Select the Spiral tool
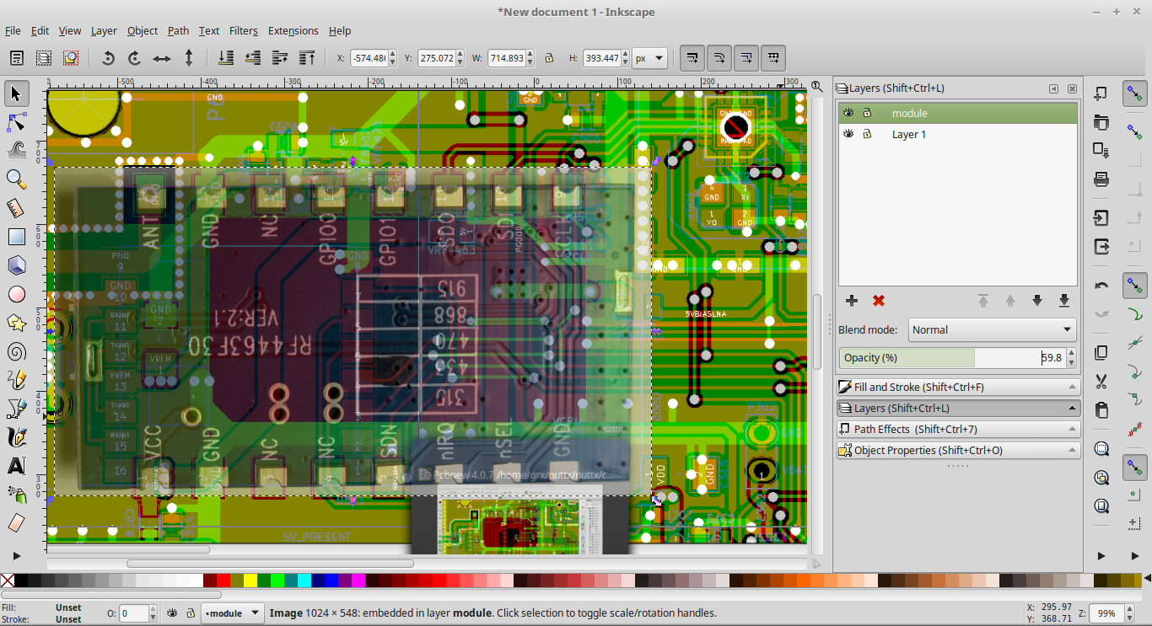 click(16, 351)
